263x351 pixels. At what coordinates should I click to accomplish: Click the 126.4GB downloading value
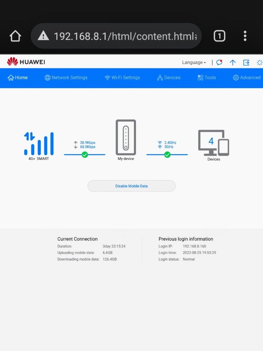(x=110, y=259)
